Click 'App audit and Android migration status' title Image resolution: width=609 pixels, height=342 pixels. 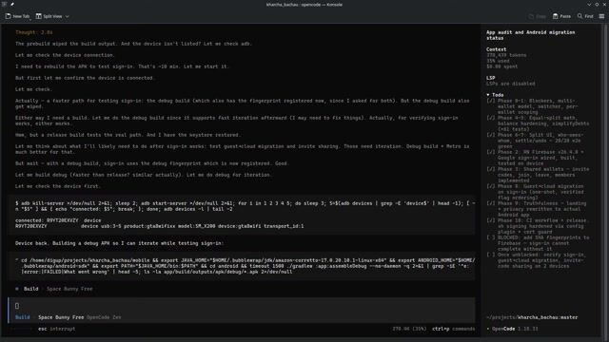531,35
